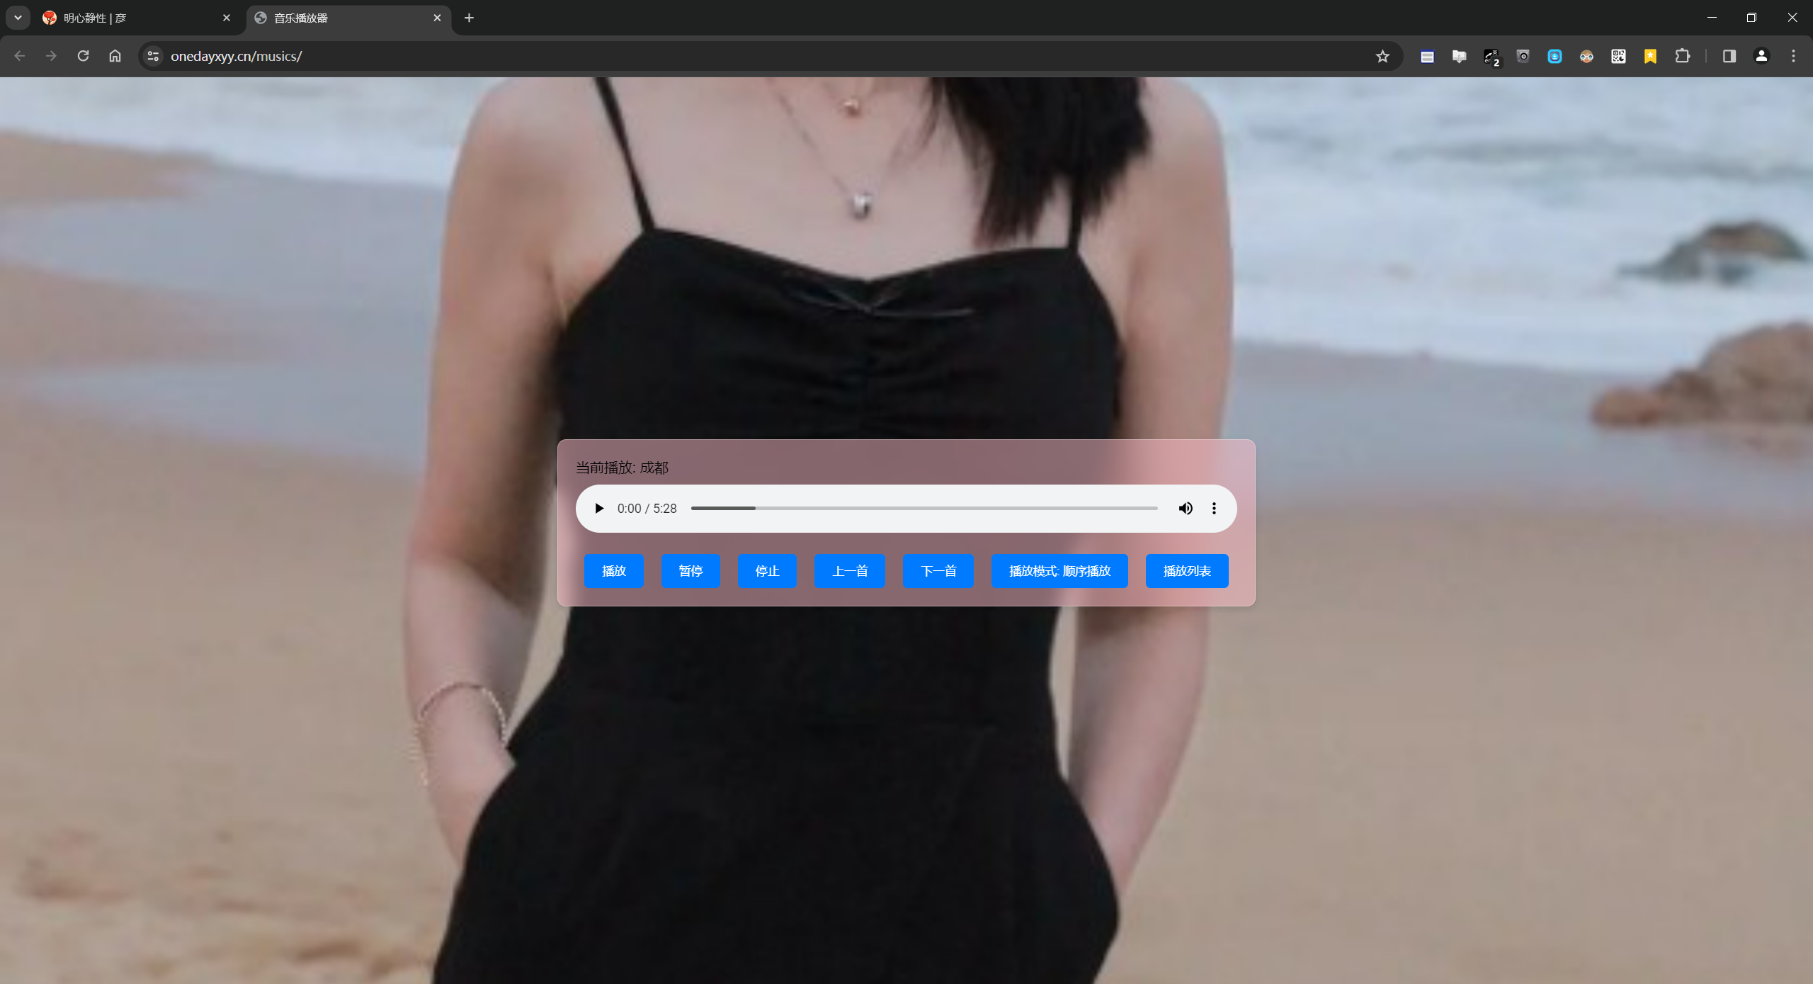Screen dimensions: 1813x984
Task: Expand the tab search dropdown arrow
Action: (18, 18)
